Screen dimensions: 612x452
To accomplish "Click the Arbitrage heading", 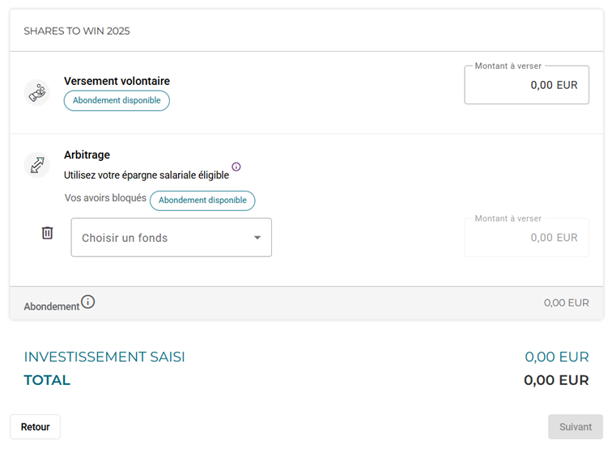I will coord(87,154).
